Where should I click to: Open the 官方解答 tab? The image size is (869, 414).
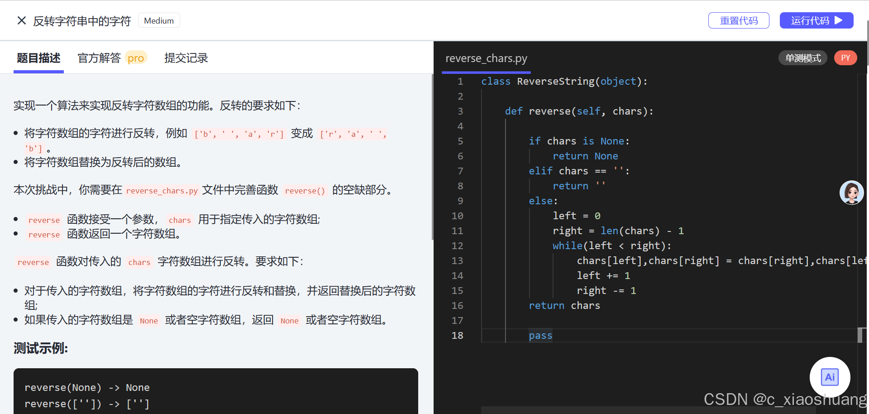point(99,58)
